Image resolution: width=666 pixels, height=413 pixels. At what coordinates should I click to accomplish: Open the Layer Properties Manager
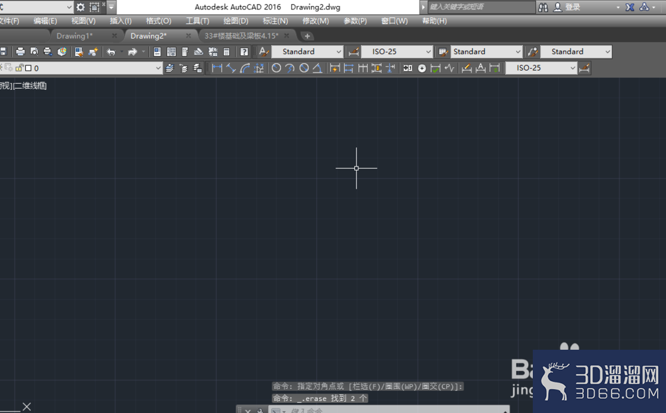[169, 68]
